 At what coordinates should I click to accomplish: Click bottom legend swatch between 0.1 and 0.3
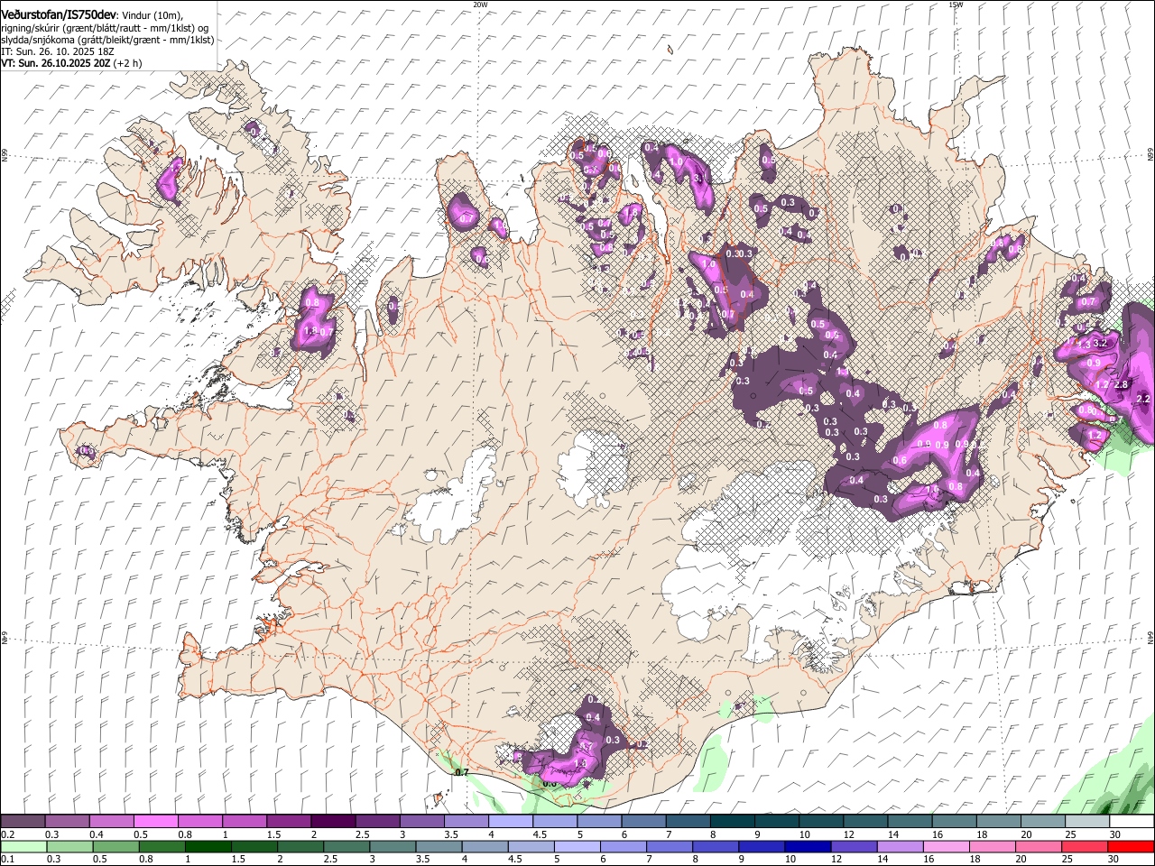(23, 846)
